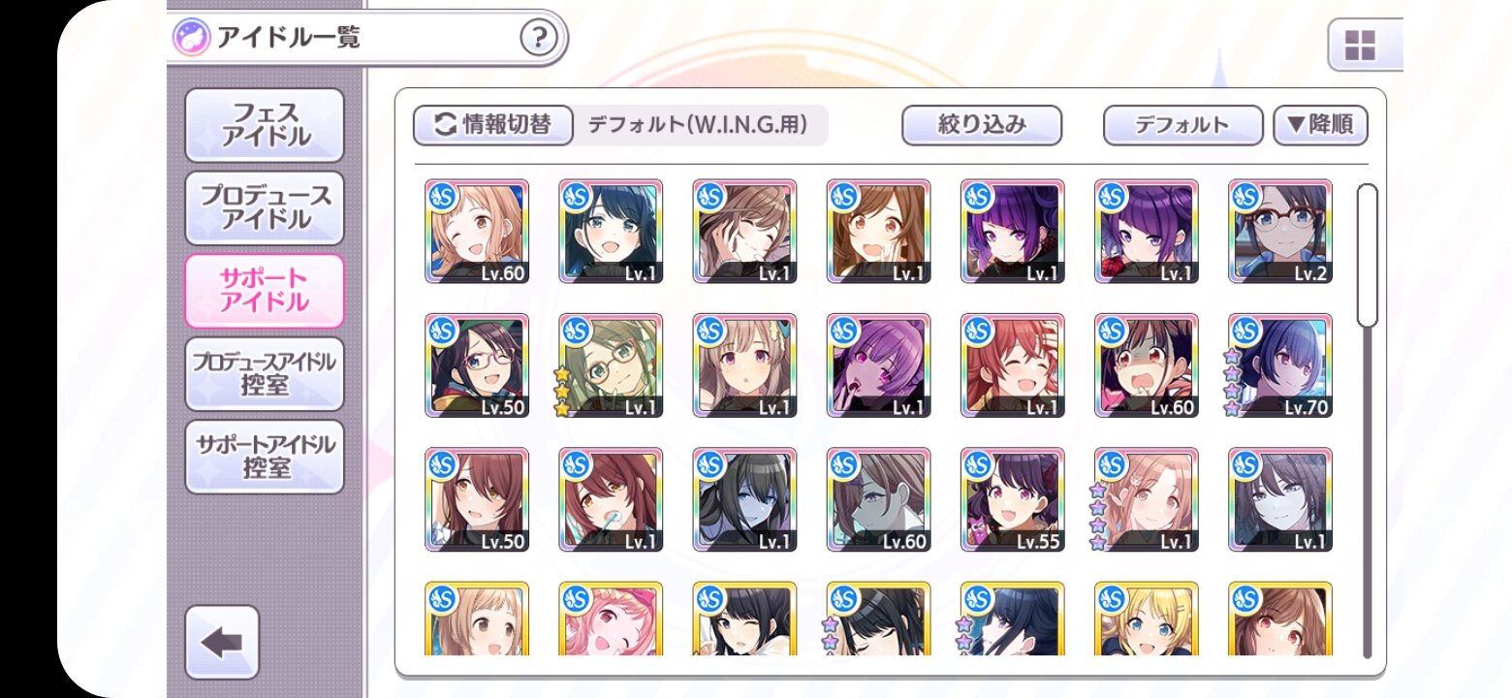This screenshot has width=1512, height=698.
Task: Select the blonde blue-eyed idol card
Action: pos(1147,619)
